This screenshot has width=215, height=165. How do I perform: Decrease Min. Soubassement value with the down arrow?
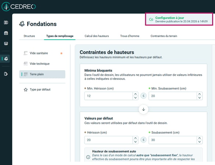[x=200, y=98]
